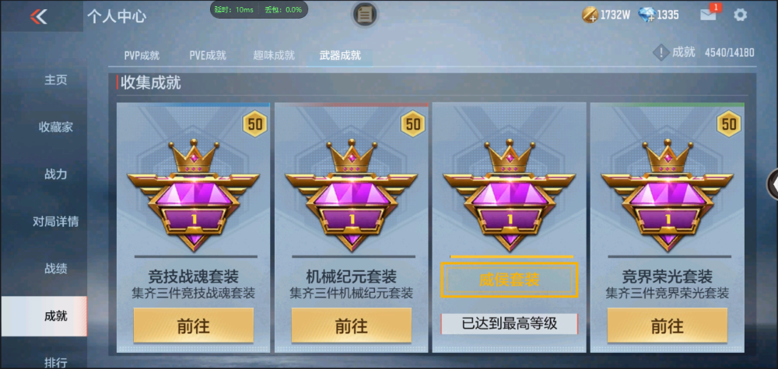This screenshot has height=369, width=778.
Task: Tap the diamond currency plus icon
Action: tap(647, 15)
